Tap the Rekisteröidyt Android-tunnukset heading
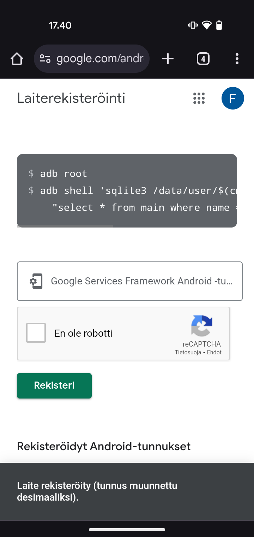254x537 pixels. coord(104,446)
